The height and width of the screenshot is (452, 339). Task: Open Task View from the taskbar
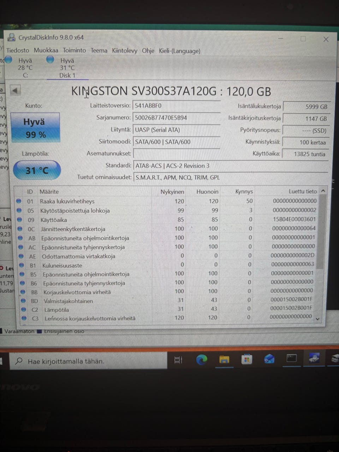click(x=178, y=360)
